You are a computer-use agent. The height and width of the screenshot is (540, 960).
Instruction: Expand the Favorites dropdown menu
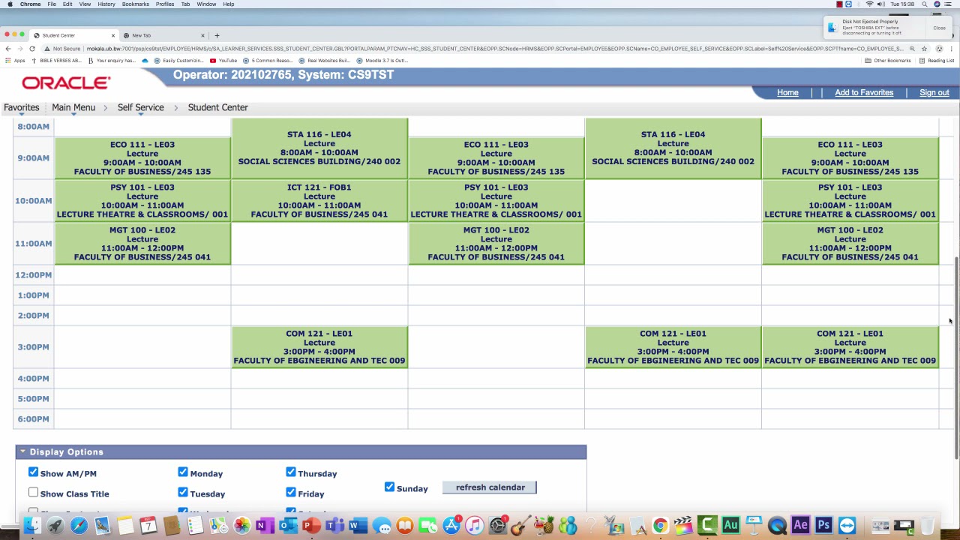tap(21, 107)
